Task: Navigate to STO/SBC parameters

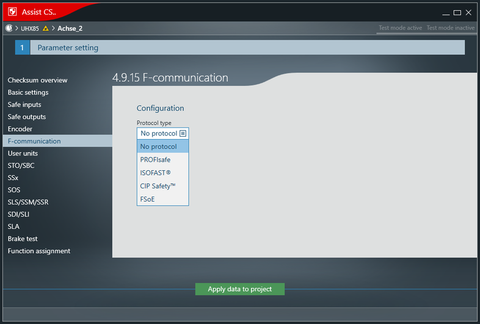Action: (x=22, y=165)
